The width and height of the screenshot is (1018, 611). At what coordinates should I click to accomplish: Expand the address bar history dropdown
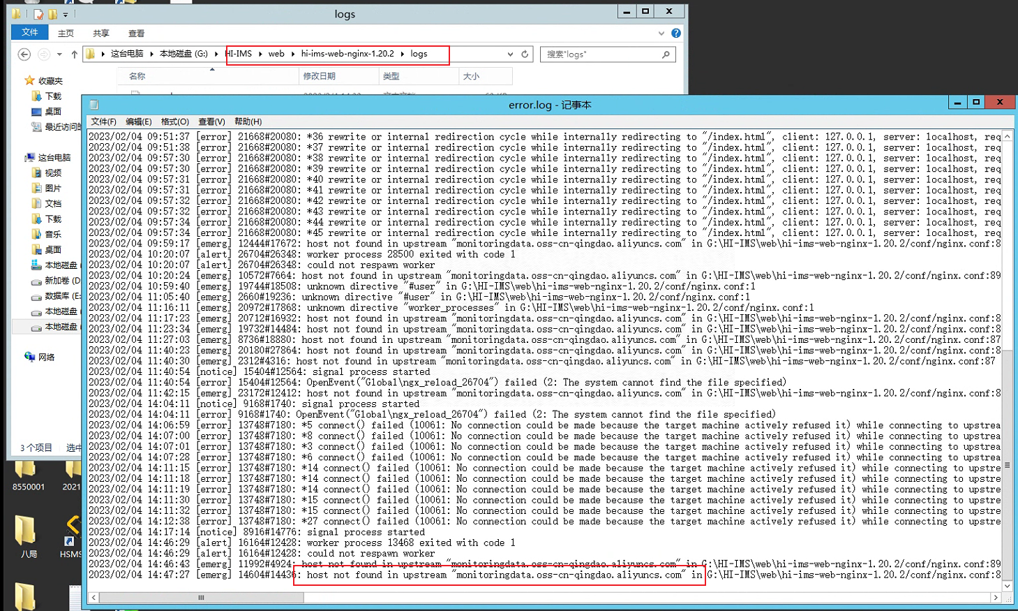510,54
